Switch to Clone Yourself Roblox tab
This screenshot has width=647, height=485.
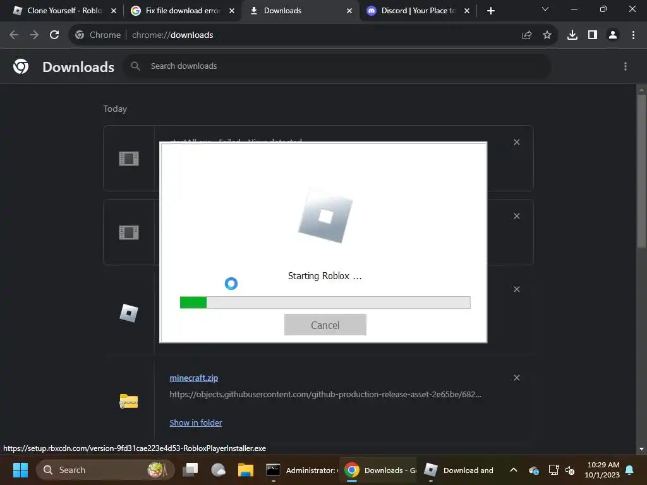[x=57, y=11]
